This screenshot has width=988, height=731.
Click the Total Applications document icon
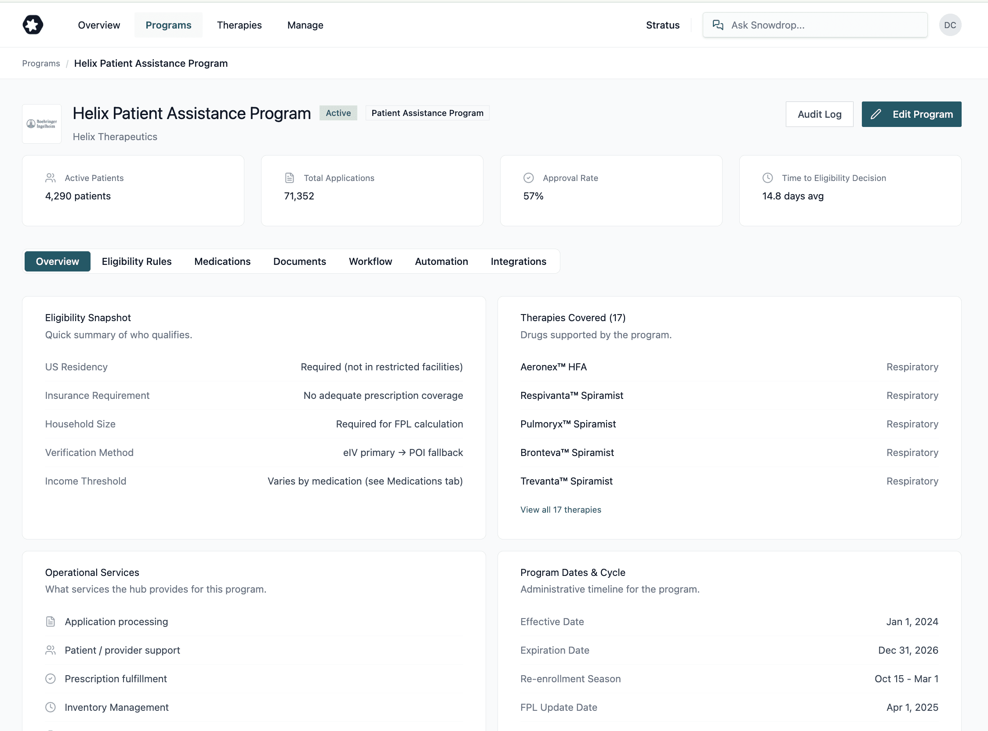(289, 177)
